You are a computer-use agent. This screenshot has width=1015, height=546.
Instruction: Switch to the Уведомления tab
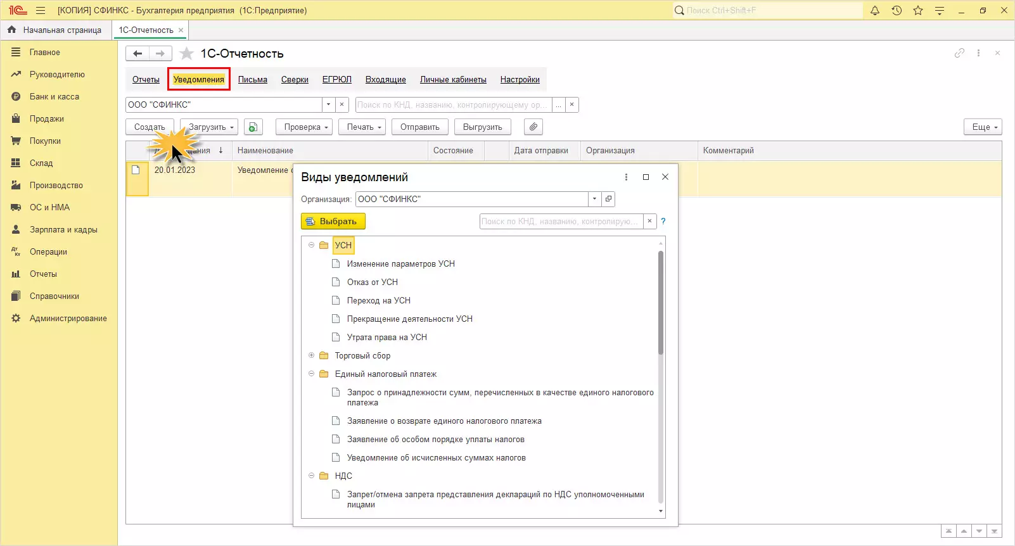[x=199, y=80]
